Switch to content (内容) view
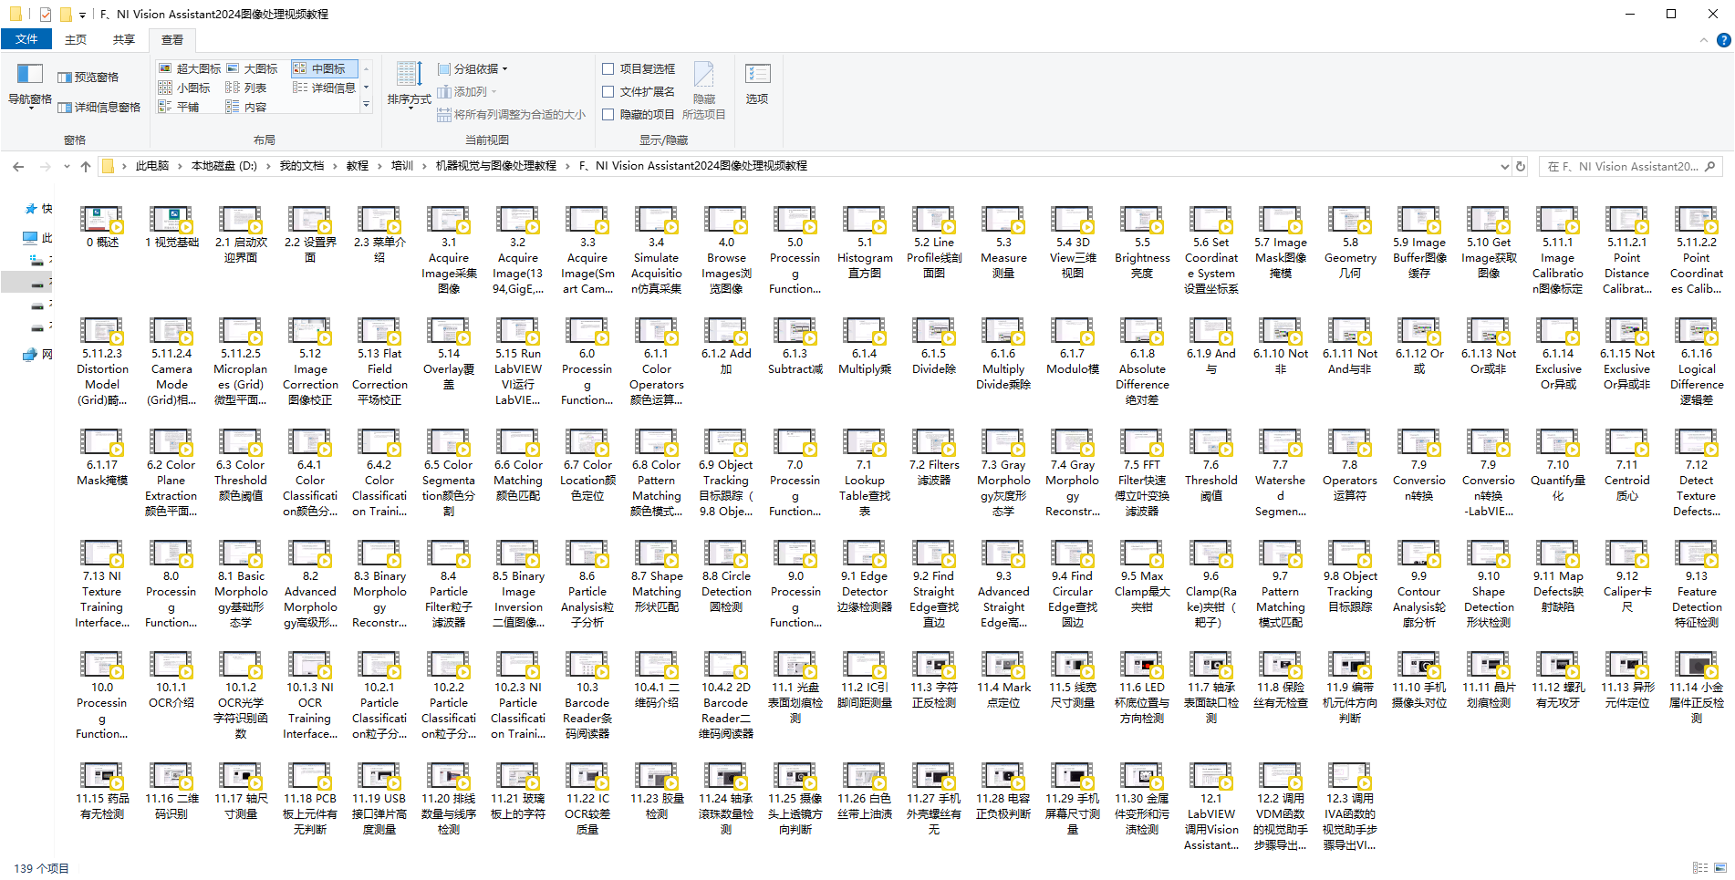 pyautogui.click(x=246, y=107)
